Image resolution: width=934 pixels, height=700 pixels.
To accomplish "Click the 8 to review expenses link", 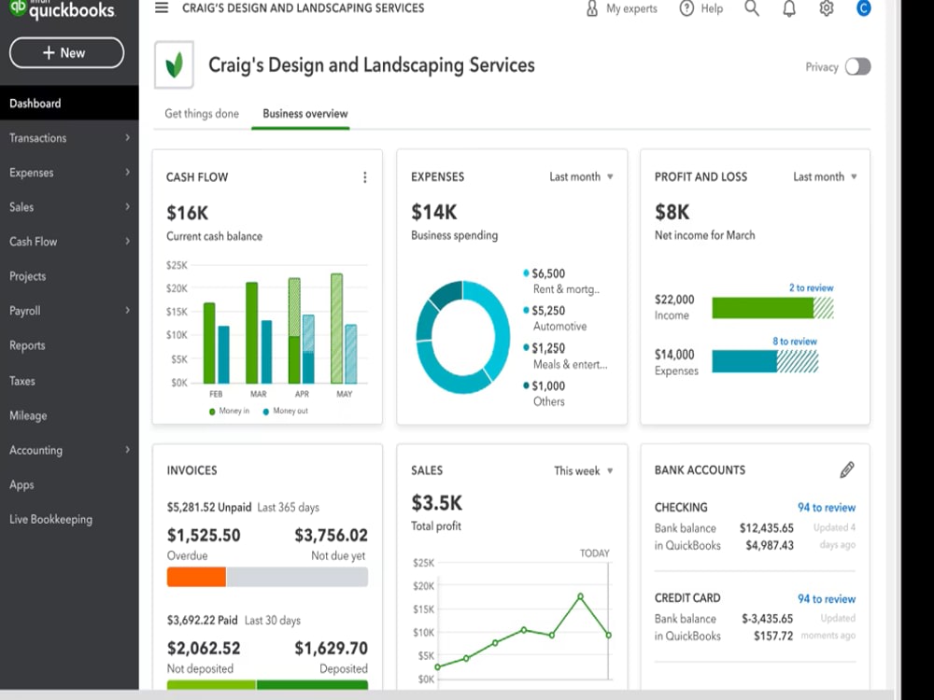I will 795,341.
